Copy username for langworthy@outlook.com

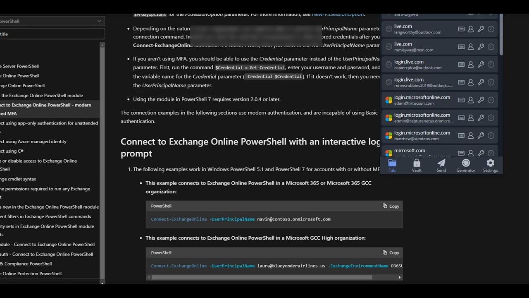click(471, 29)
